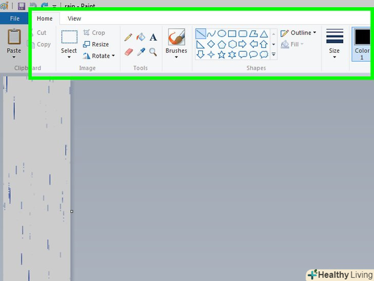
Task: Open the Select dropdown arrow
Action: 69,57
